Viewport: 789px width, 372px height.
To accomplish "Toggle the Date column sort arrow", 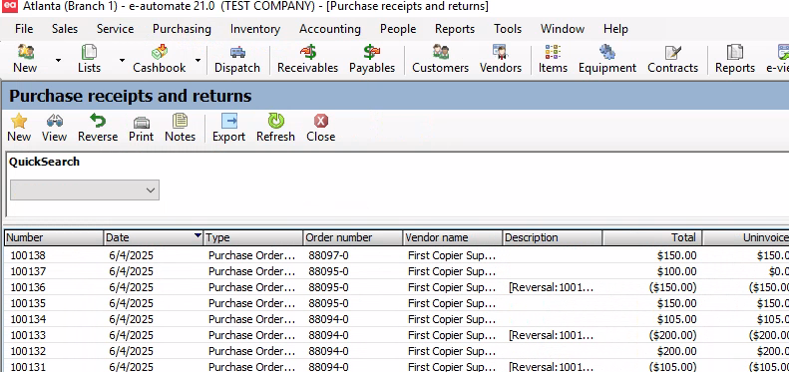I will coord(197,236).
